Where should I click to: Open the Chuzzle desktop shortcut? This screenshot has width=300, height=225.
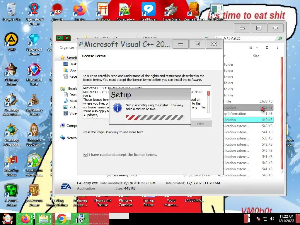click(57, 12)
